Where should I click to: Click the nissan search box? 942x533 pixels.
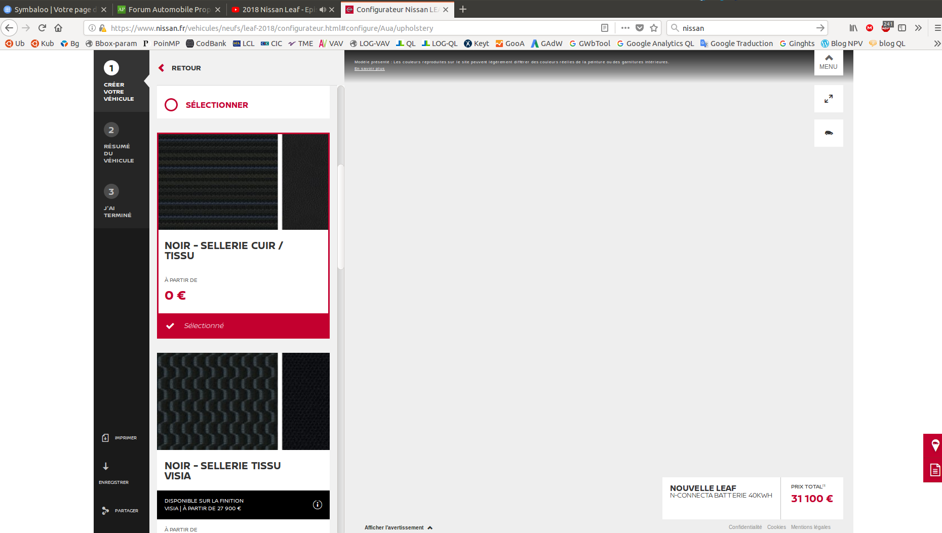click(747, 28)
